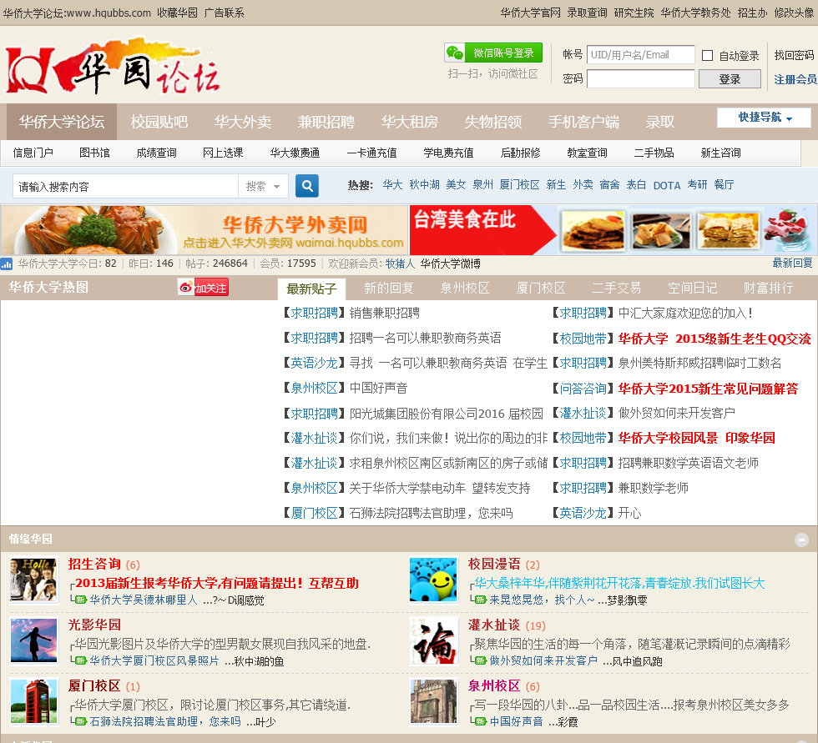Open new member 牧猪人 profile link

pos(400,264)
